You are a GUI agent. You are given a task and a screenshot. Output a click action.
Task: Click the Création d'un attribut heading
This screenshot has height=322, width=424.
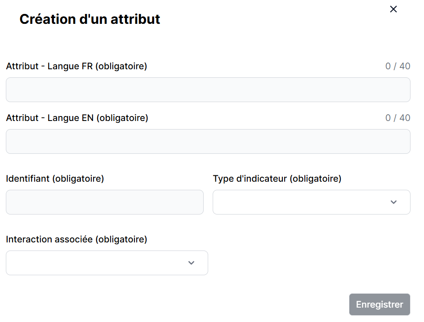(90, 19)
